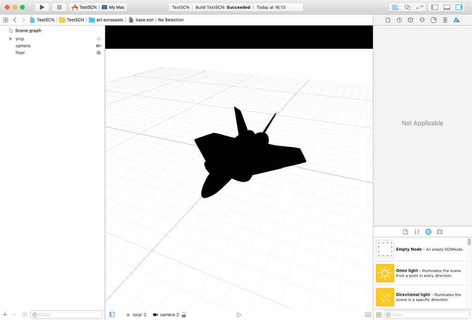The height and width of the screenshot is (320, 472).
Task: Open the camera point-of-view dropdown
Action: [x=166, y=314]
